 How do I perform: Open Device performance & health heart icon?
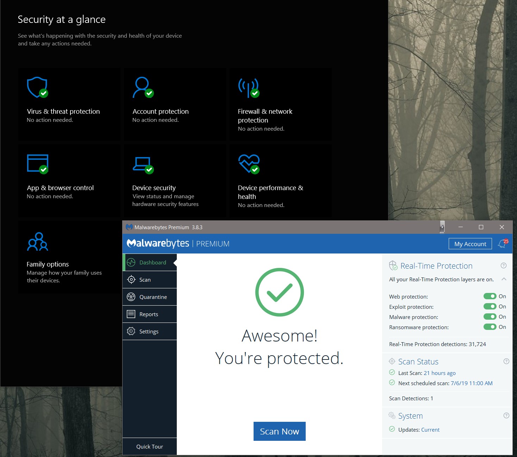point(249,164)
